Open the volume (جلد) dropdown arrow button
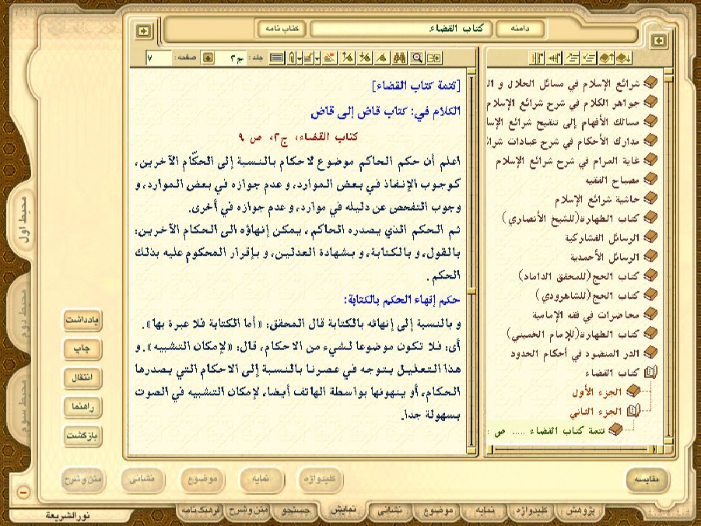 tap(208, 58)
